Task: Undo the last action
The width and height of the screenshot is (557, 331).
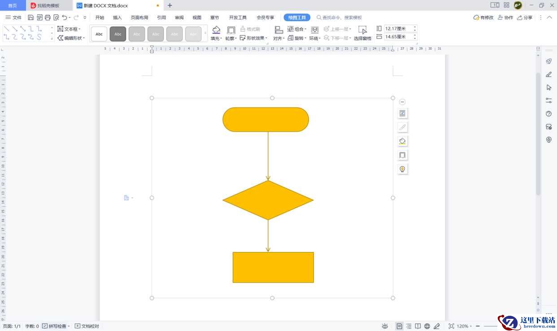Action: coord(65,17)
